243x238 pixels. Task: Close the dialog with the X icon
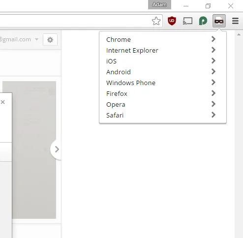(x=2, y=102)
